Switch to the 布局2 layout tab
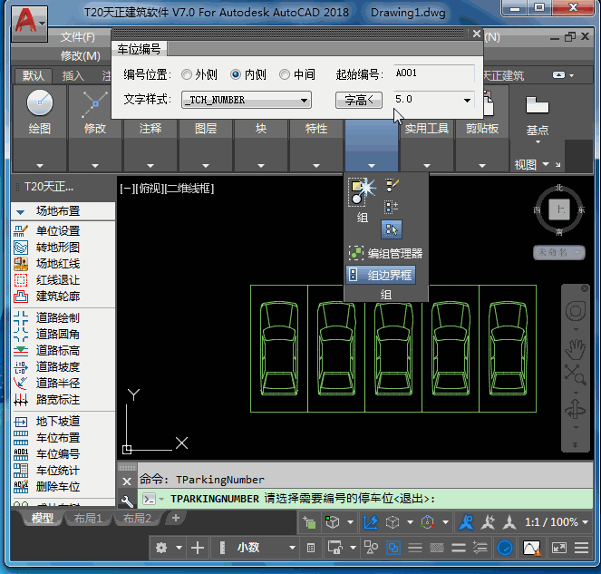The image size is (601, 574). point(137,519)
